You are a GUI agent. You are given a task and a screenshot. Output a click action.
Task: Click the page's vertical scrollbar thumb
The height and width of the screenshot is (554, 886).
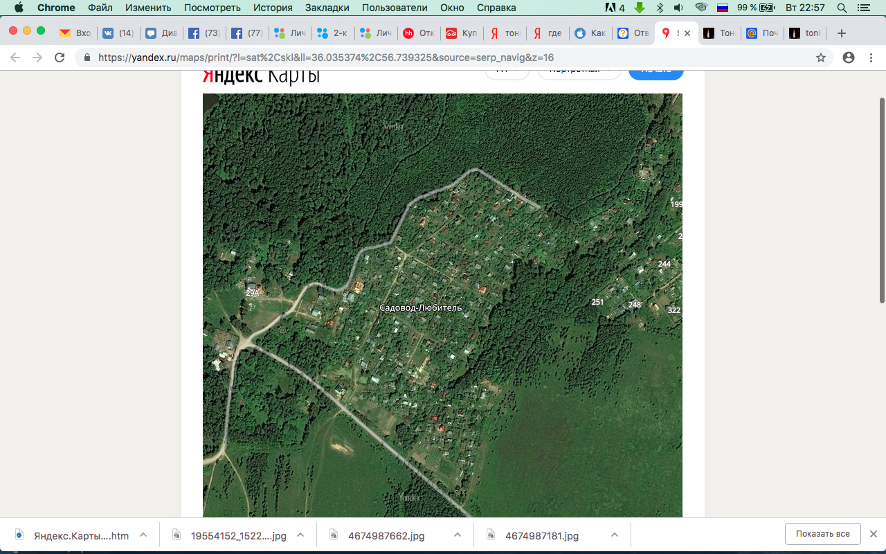[x=882, y=200]
